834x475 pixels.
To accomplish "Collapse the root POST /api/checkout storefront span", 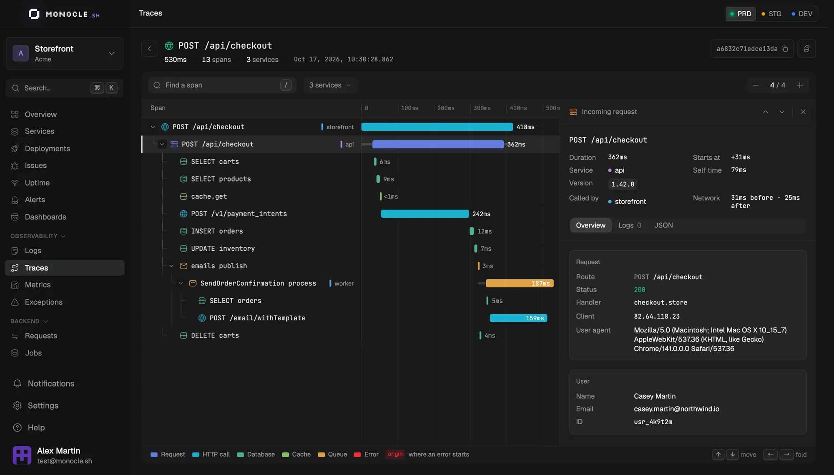I will (x=153, y=127).
